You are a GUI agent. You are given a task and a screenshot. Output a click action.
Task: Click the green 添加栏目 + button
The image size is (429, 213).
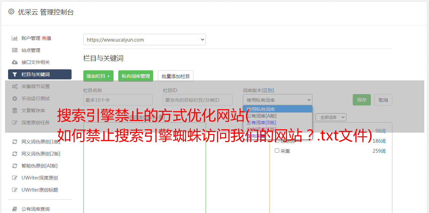coord(98,76)
